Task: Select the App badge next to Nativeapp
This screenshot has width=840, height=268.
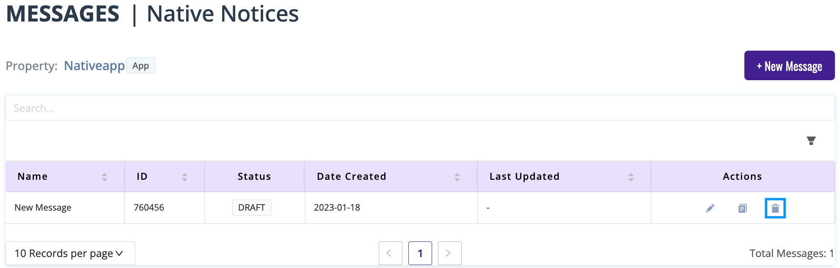Action: [140, 65]
